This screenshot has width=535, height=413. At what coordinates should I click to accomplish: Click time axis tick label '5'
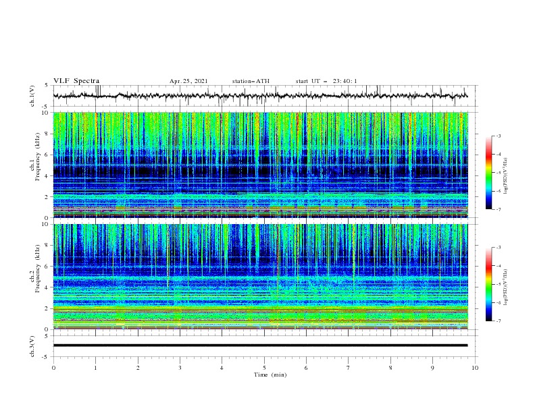264,368
